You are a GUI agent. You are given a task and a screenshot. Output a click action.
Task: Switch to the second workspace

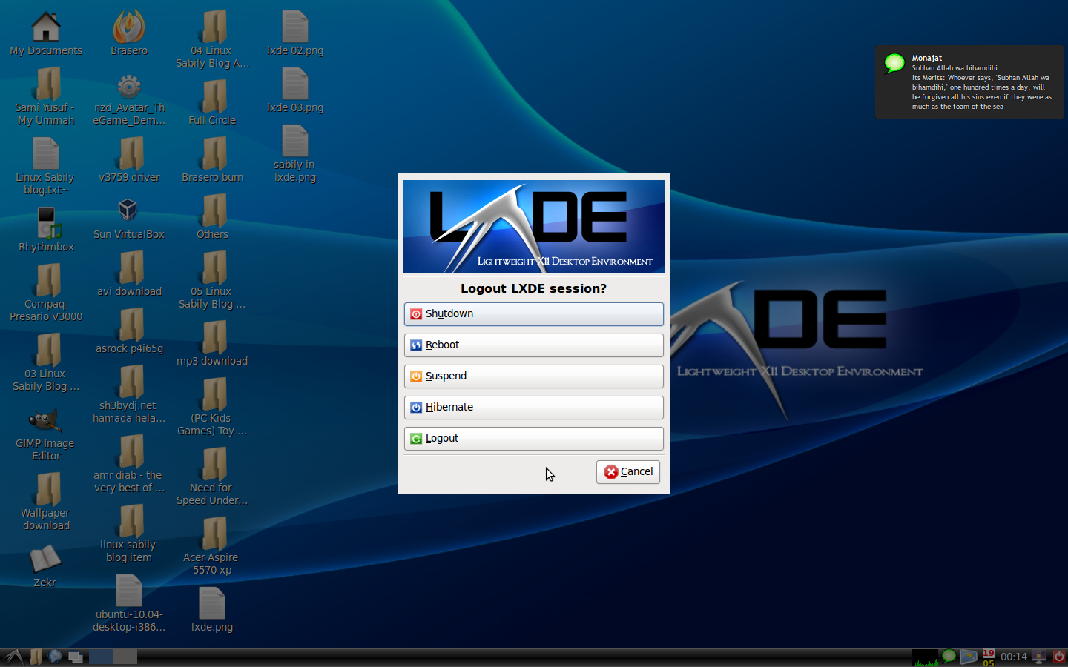(124, 657)
